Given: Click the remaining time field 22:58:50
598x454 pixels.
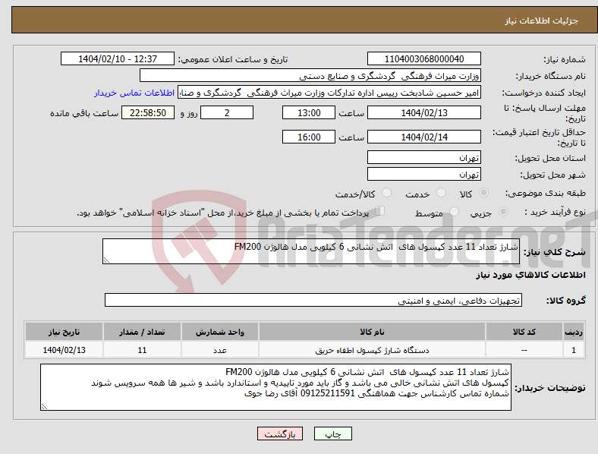Looking at the screenshot, I should 148,113.
